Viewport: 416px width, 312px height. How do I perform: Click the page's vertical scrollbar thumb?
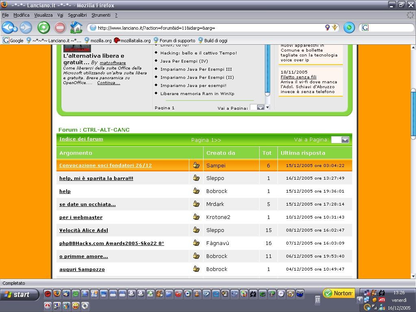click(x=413, y=114)
